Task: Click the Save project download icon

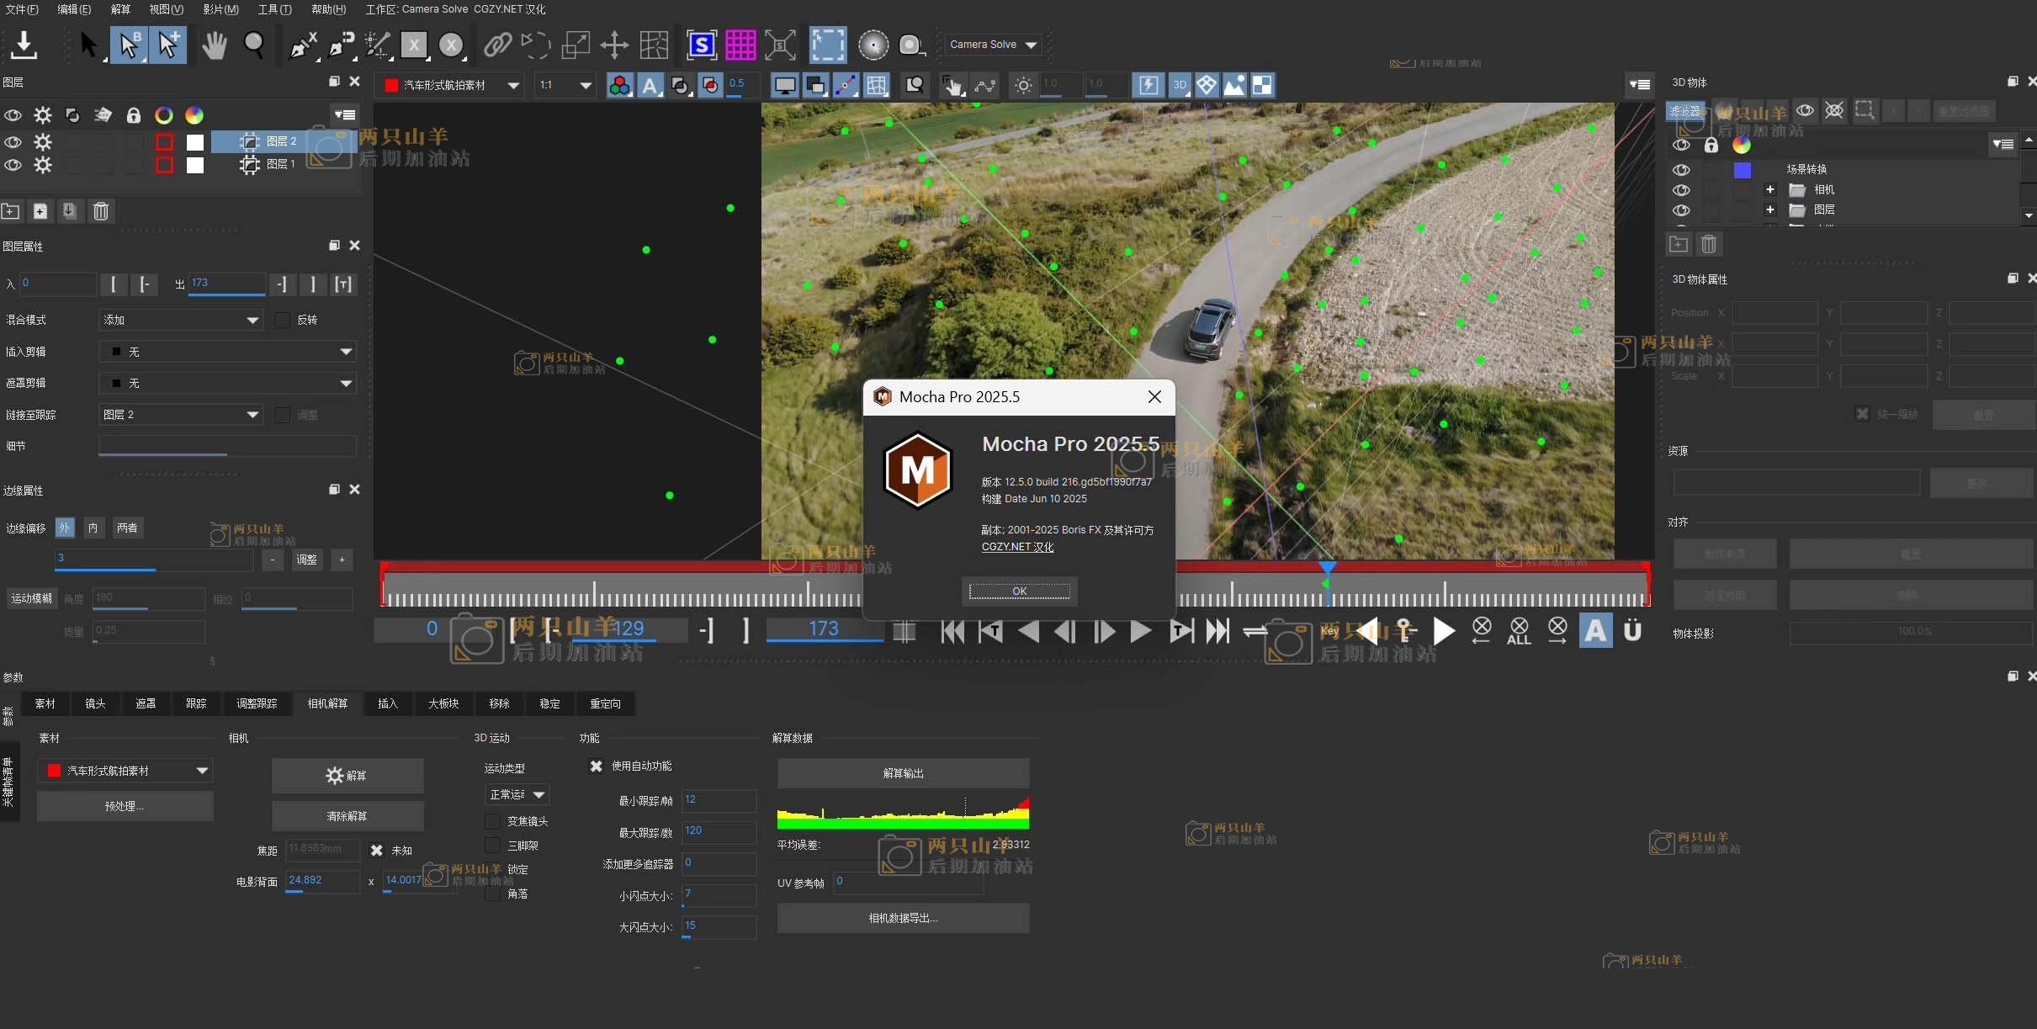Action: click(24, 45)
